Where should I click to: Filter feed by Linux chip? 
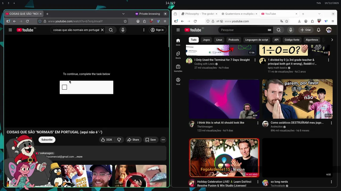pyautogui.click(x=219, y=40)
